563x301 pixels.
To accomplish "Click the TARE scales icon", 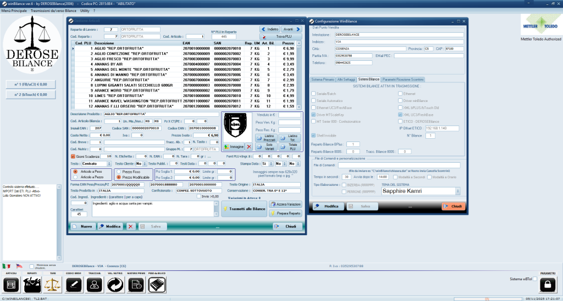I will pos(53,285).
